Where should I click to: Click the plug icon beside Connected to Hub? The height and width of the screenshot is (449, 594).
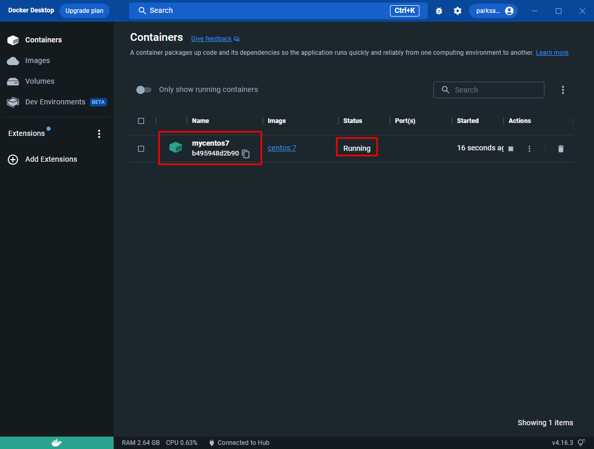[x=212, y=443]
